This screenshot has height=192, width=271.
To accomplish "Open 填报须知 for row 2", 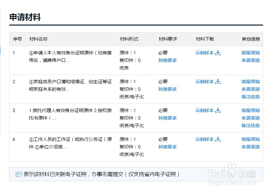I will 251,82.
